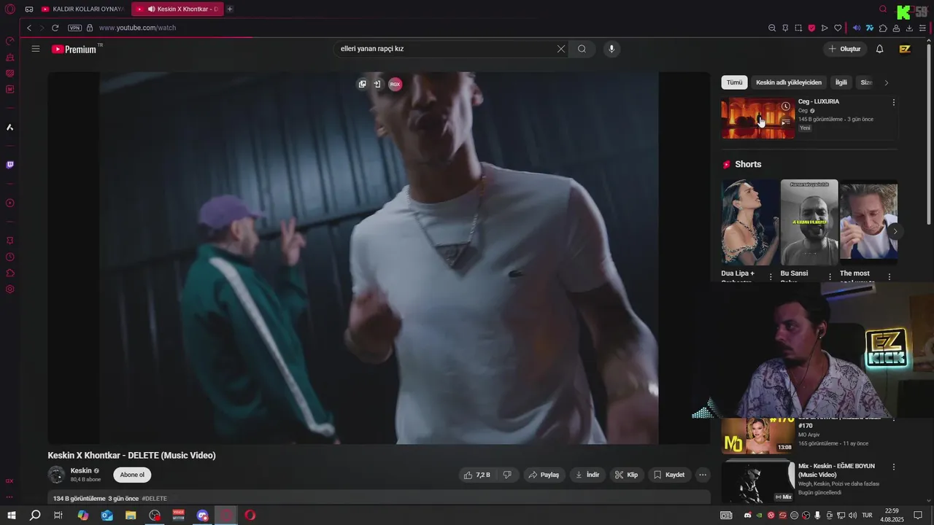
Task: Open Windows Start menu
Action: [11, 516]
